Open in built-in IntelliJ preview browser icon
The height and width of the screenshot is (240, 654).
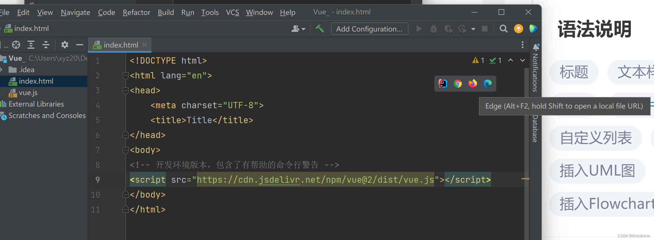point(443,83)
